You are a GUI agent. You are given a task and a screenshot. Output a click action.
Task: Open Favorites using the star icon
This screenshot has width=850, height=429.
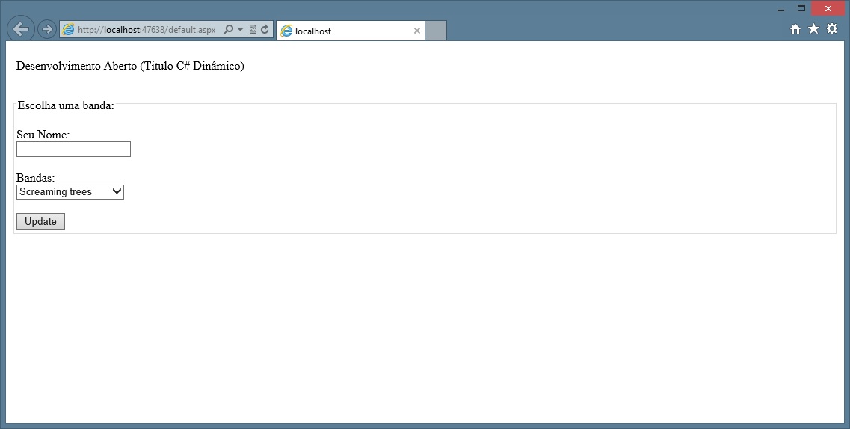(x=813, y=28)
